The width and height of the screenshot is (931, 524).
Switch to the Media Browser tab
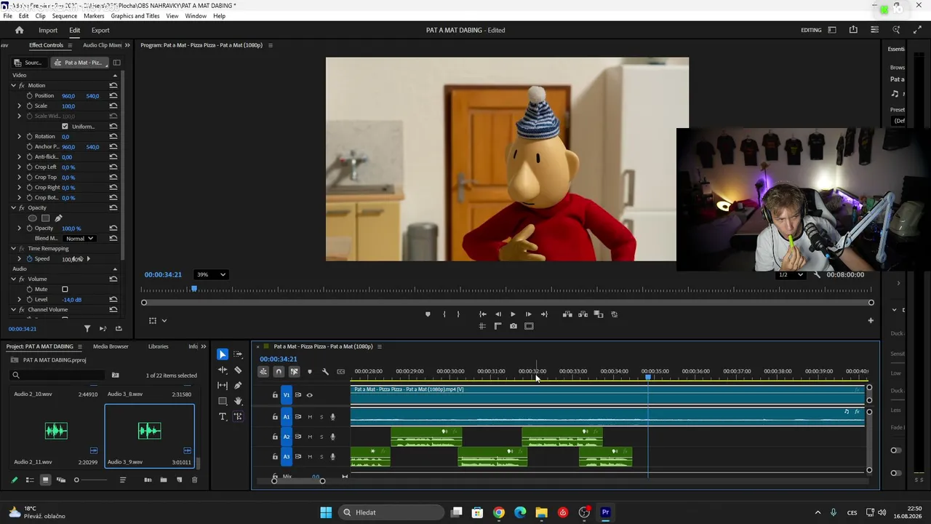point(111,346)
